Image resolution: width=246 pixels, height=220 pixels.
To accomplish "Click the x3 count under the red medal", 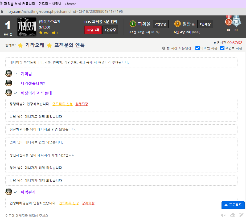I will [x=228, y=30].
